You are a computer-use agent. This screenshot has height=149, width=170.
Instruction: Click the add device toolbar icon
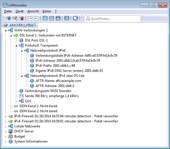[8, 19]
